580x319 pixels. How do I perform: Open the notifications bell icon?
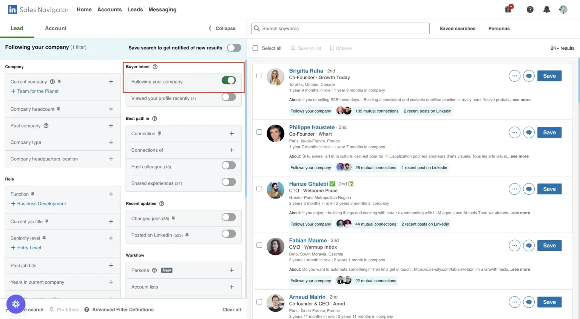pyautogui.click(x=546, y=9)
